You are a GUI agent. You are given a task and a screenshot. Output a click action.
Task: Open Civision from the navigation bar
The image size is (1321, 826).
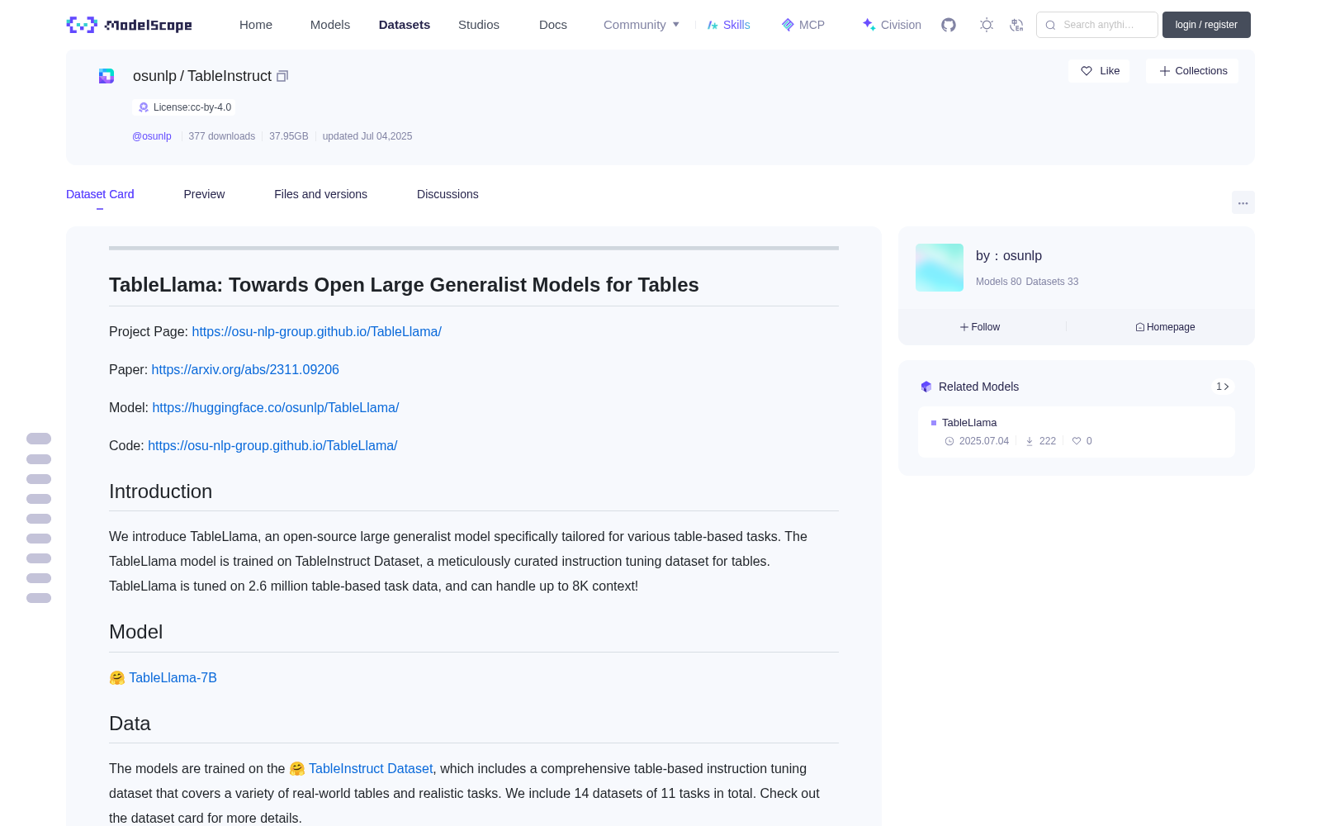pyautogui.click(x=892, y=25)
